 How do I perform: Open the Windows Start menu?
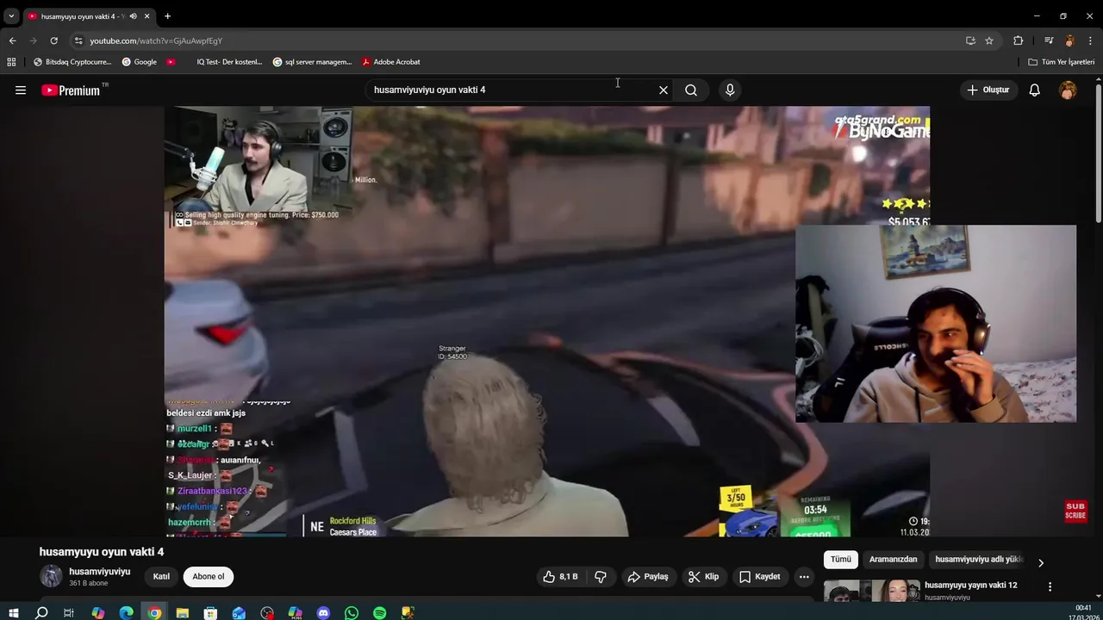(x=14, y=613)
